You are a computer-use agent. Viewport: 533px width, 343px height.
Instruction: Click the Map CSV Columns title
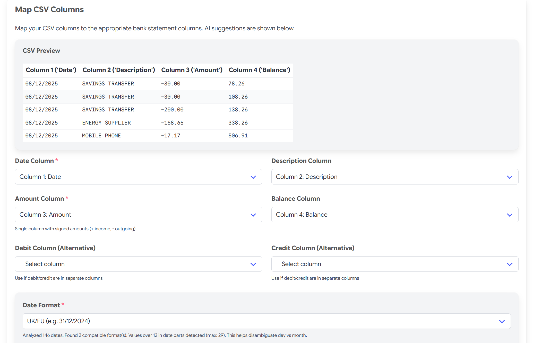pyautogui.click(x=49, y=9)
